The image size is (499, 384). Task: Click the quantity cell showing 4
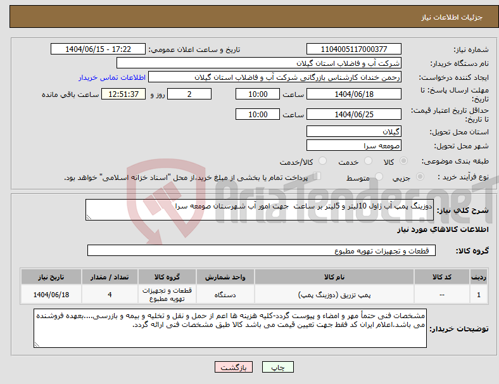(x=110, y=295)
